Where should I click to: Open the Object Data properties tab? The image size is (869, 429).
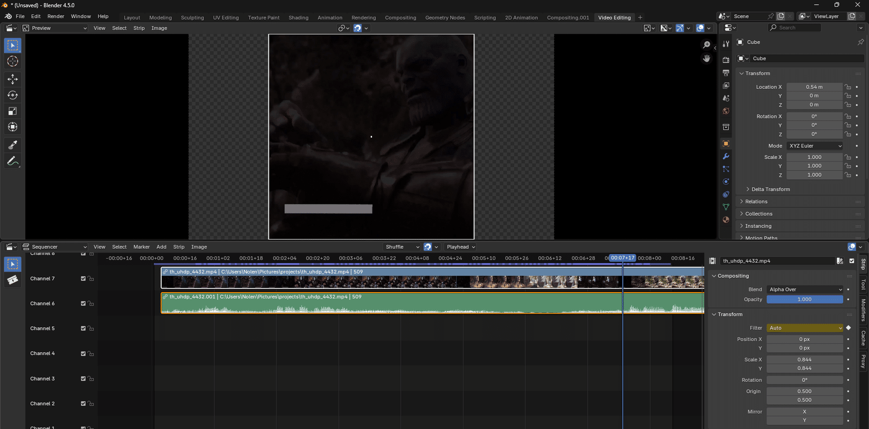(726, 207)
